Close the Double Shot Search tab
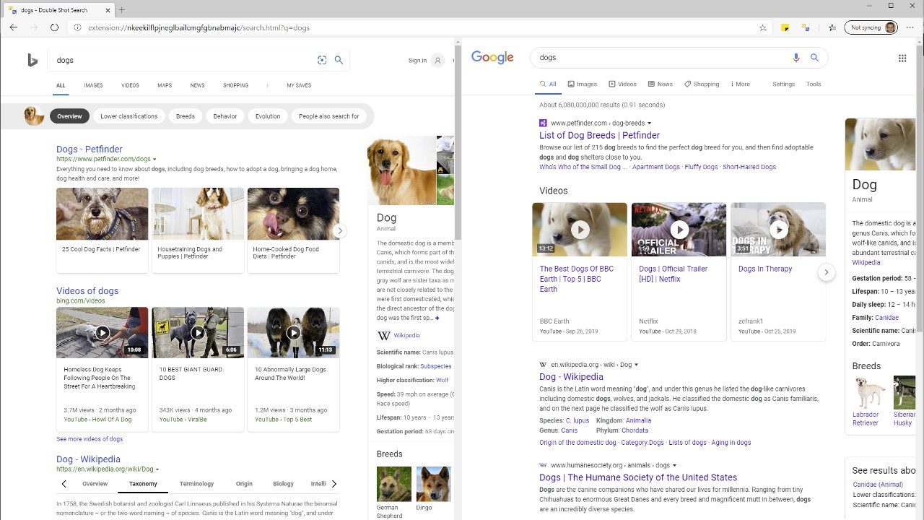 [x=108, y=10]
